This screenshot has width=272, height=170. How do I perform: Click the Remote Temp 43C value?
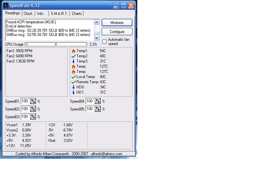click(x=103, y=82)
